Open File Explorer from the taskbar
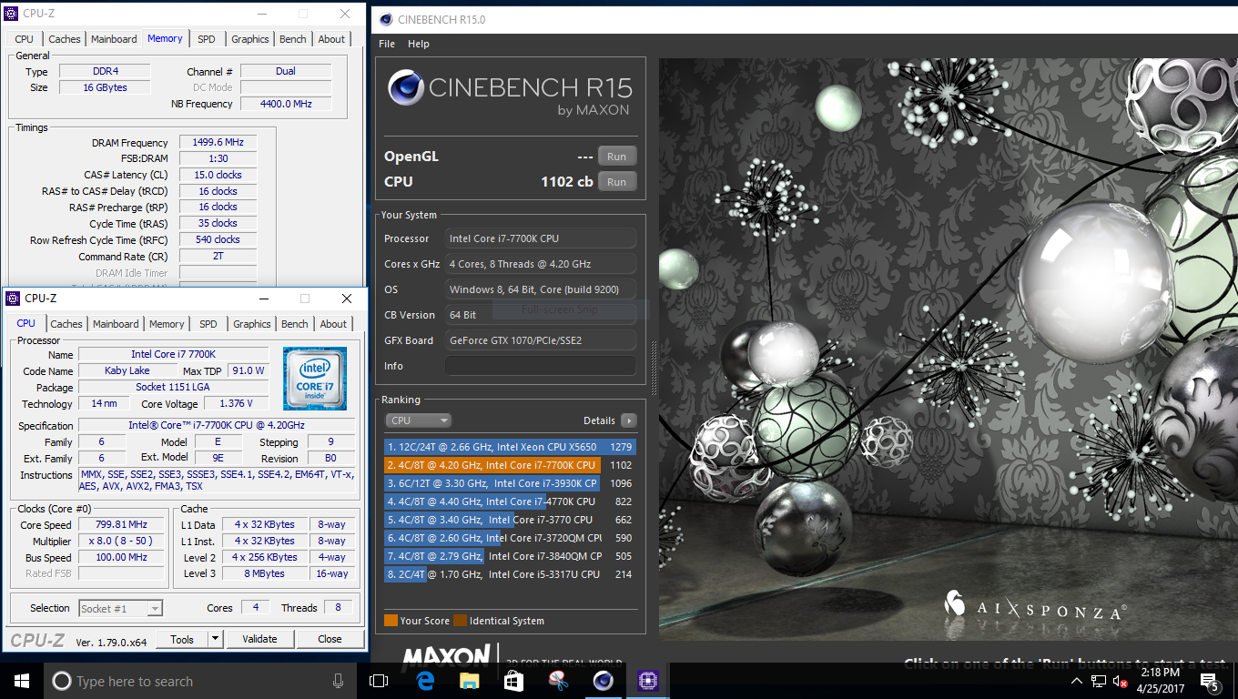 pos(469,681)
